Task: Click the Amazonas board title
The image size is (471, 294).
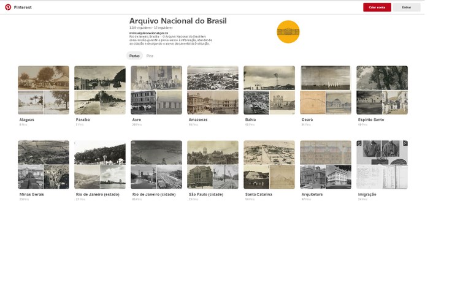Action: tap(198, 119)
